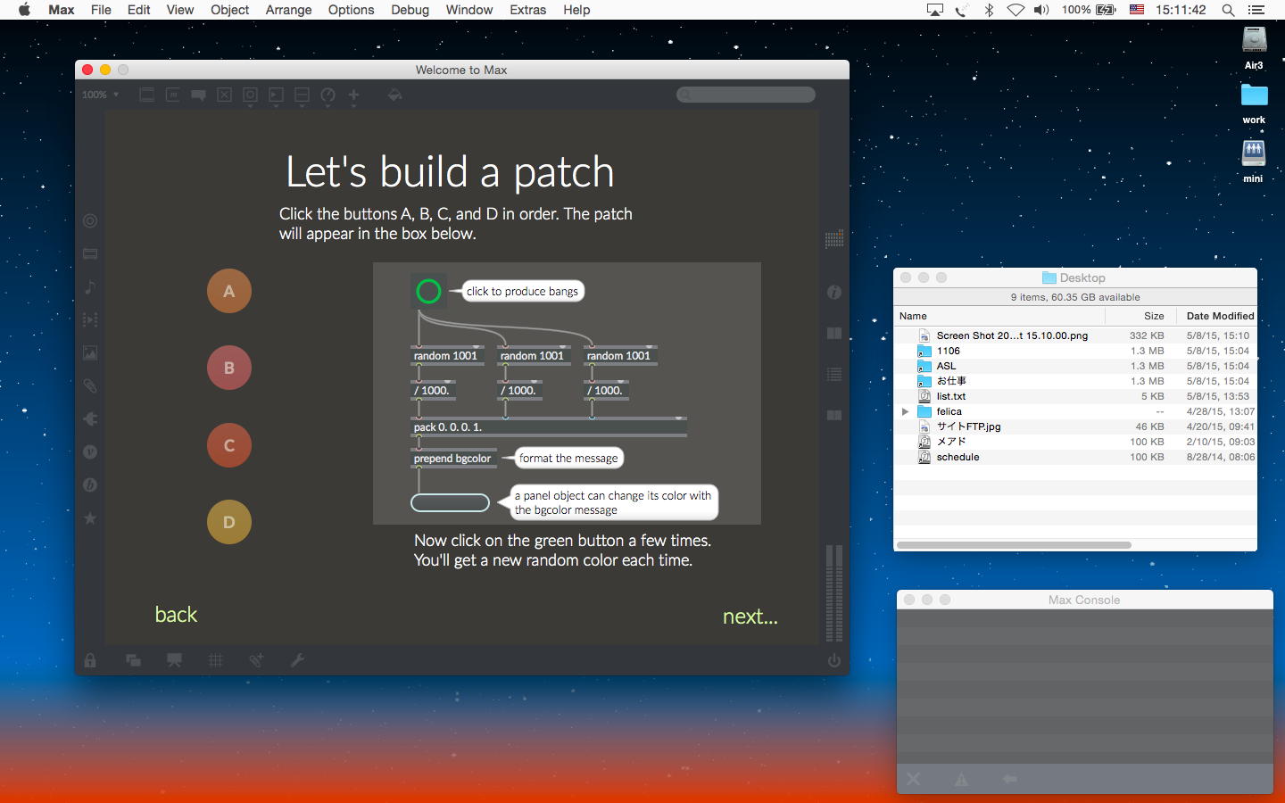Viewport: 1285px width, 803px height.
Task: Click the green bang button in patch
Action: click(428, 291)
